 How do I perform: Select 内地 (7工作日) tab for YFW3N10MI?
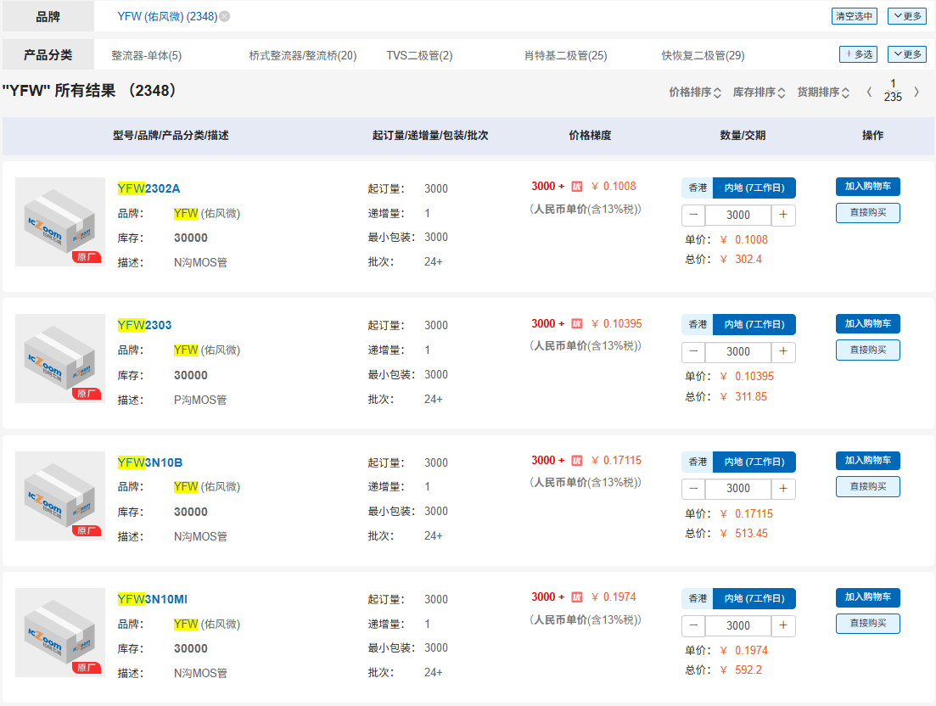754,598
